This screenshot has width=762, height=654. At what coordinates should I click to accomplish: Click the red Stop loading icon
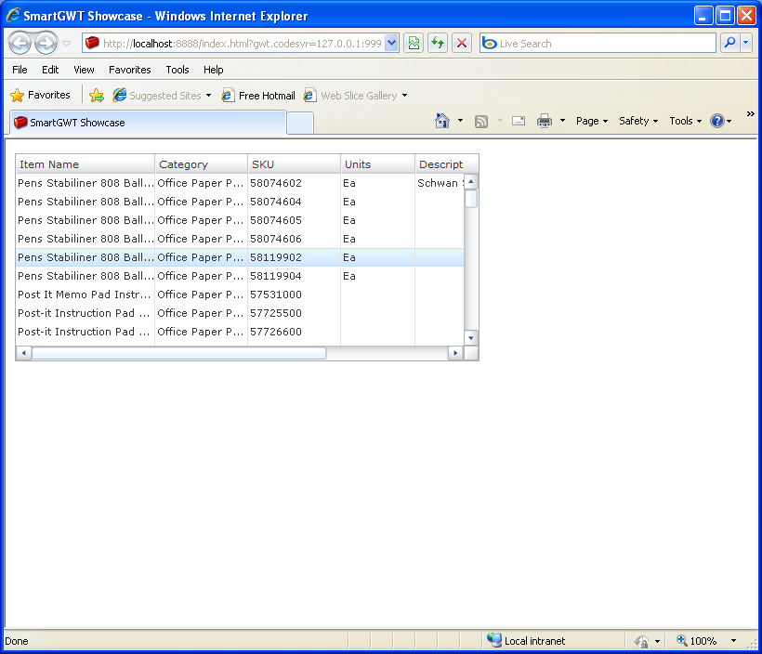(462, 44)
